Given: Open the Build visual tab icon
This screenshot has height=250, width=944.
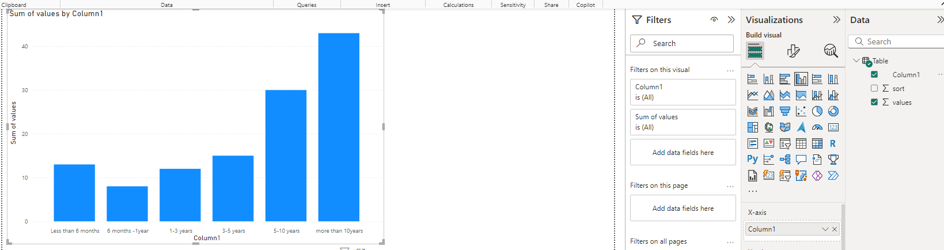Looking at the screenshot, I should [x=755, y=51].
